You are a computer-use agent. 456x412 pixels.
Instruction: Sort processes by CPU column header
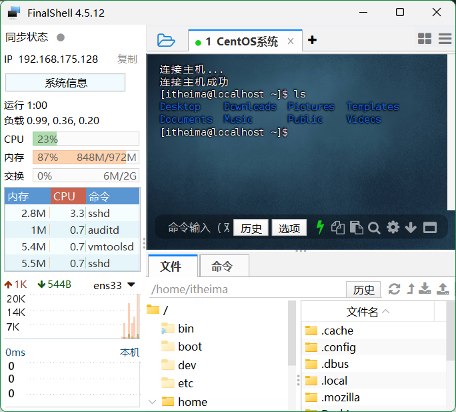[69, 196]
